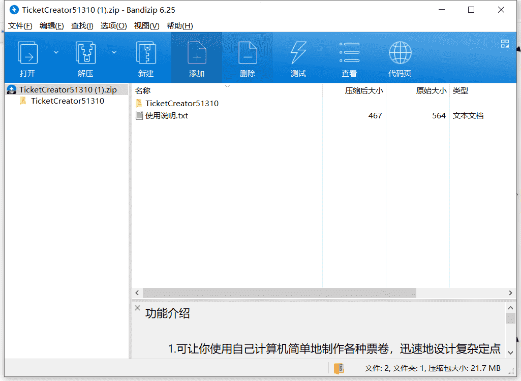Screen dimensions: 521x381
Task: Click the Test (测试) lightning icon
Action: pyautogui.click(x=298, y=52)
